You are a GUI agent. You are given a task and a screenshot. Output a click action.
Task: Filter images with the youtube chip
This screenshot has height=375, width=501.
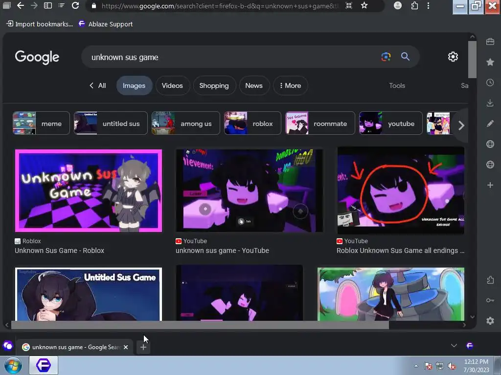point(391,123)
